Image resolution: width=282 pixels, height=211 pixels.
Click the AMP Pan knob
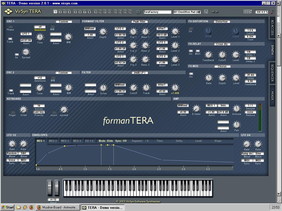[x=237, y=125]
